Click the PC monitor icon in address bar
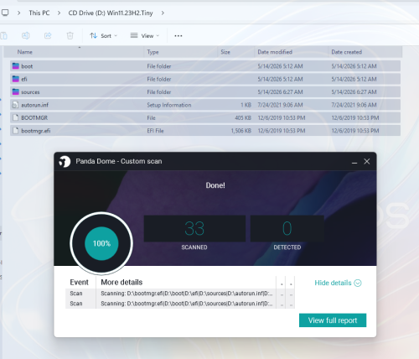This screenshot has height=359, width=419. [x=5, y=13]
